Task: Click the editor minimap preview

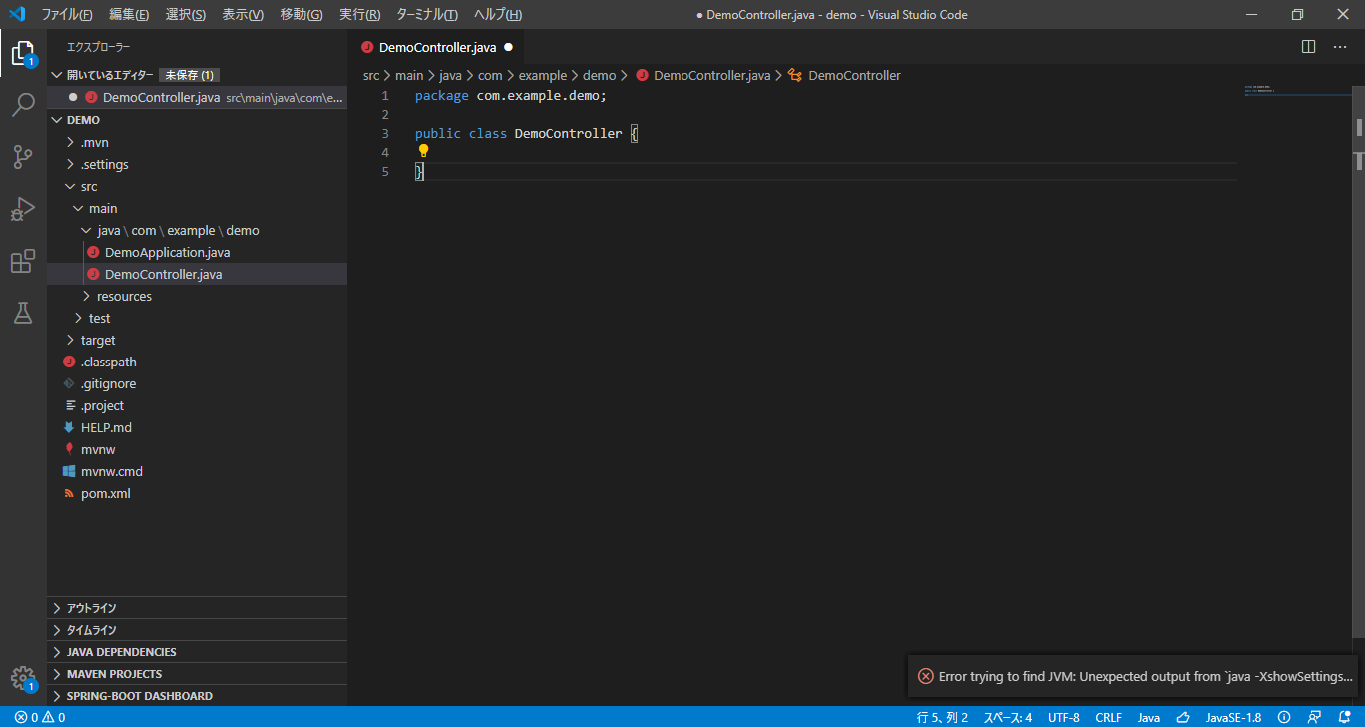Action: tap(1298, 90)
